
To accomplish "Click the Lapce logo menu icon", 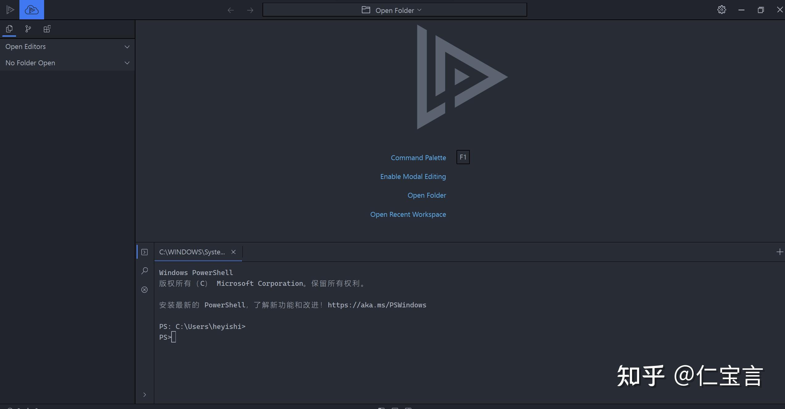I will tap(10, 10).
